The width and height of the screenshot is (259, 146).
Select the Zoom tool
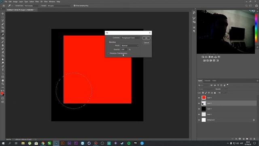click(x=3, y=84)
